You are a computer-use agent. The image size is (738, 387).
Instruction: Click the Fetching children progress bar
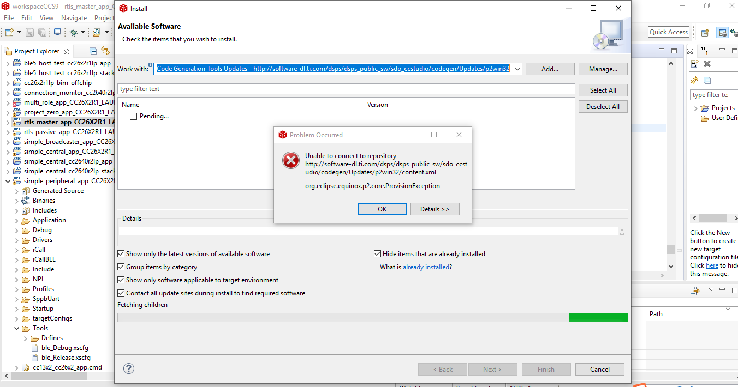coord(373,317)
